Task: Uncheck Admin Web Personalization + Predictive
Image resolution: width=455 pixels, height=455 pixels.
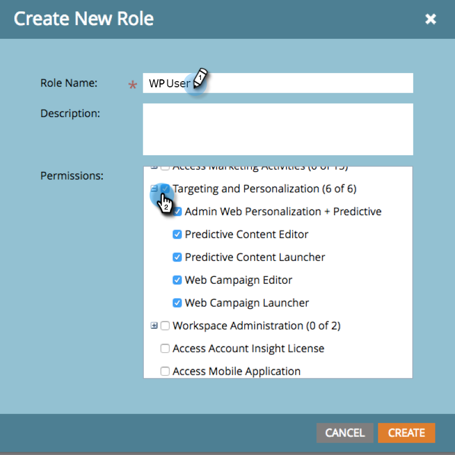Action: [177, 212]
